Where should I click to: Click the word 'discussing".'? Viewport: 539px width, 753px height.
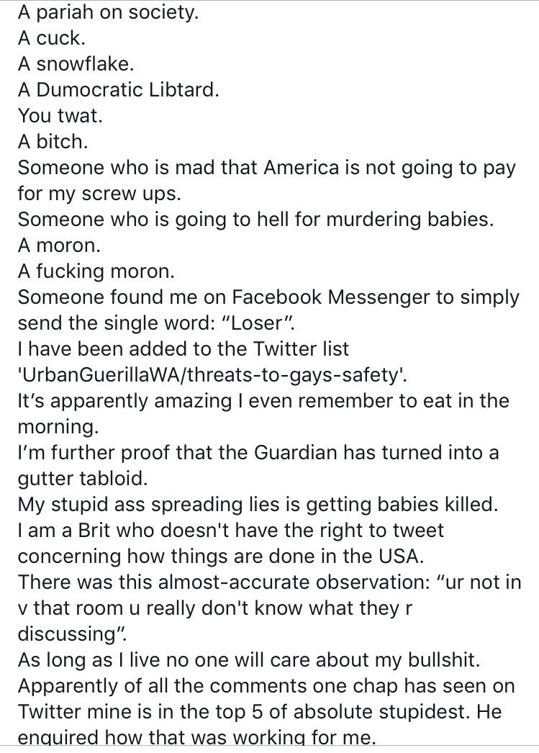pos(73,634)
